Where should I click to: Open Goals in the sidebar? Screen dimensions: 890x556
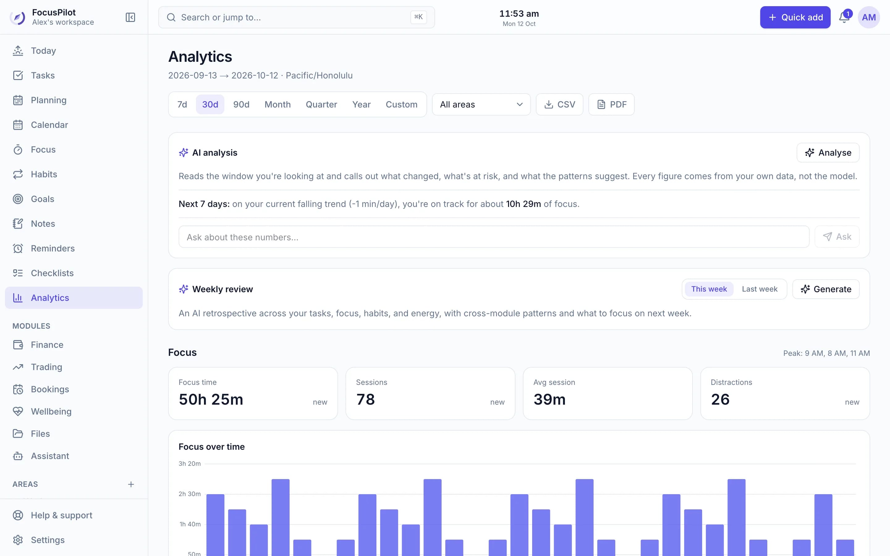click(74, 199)
